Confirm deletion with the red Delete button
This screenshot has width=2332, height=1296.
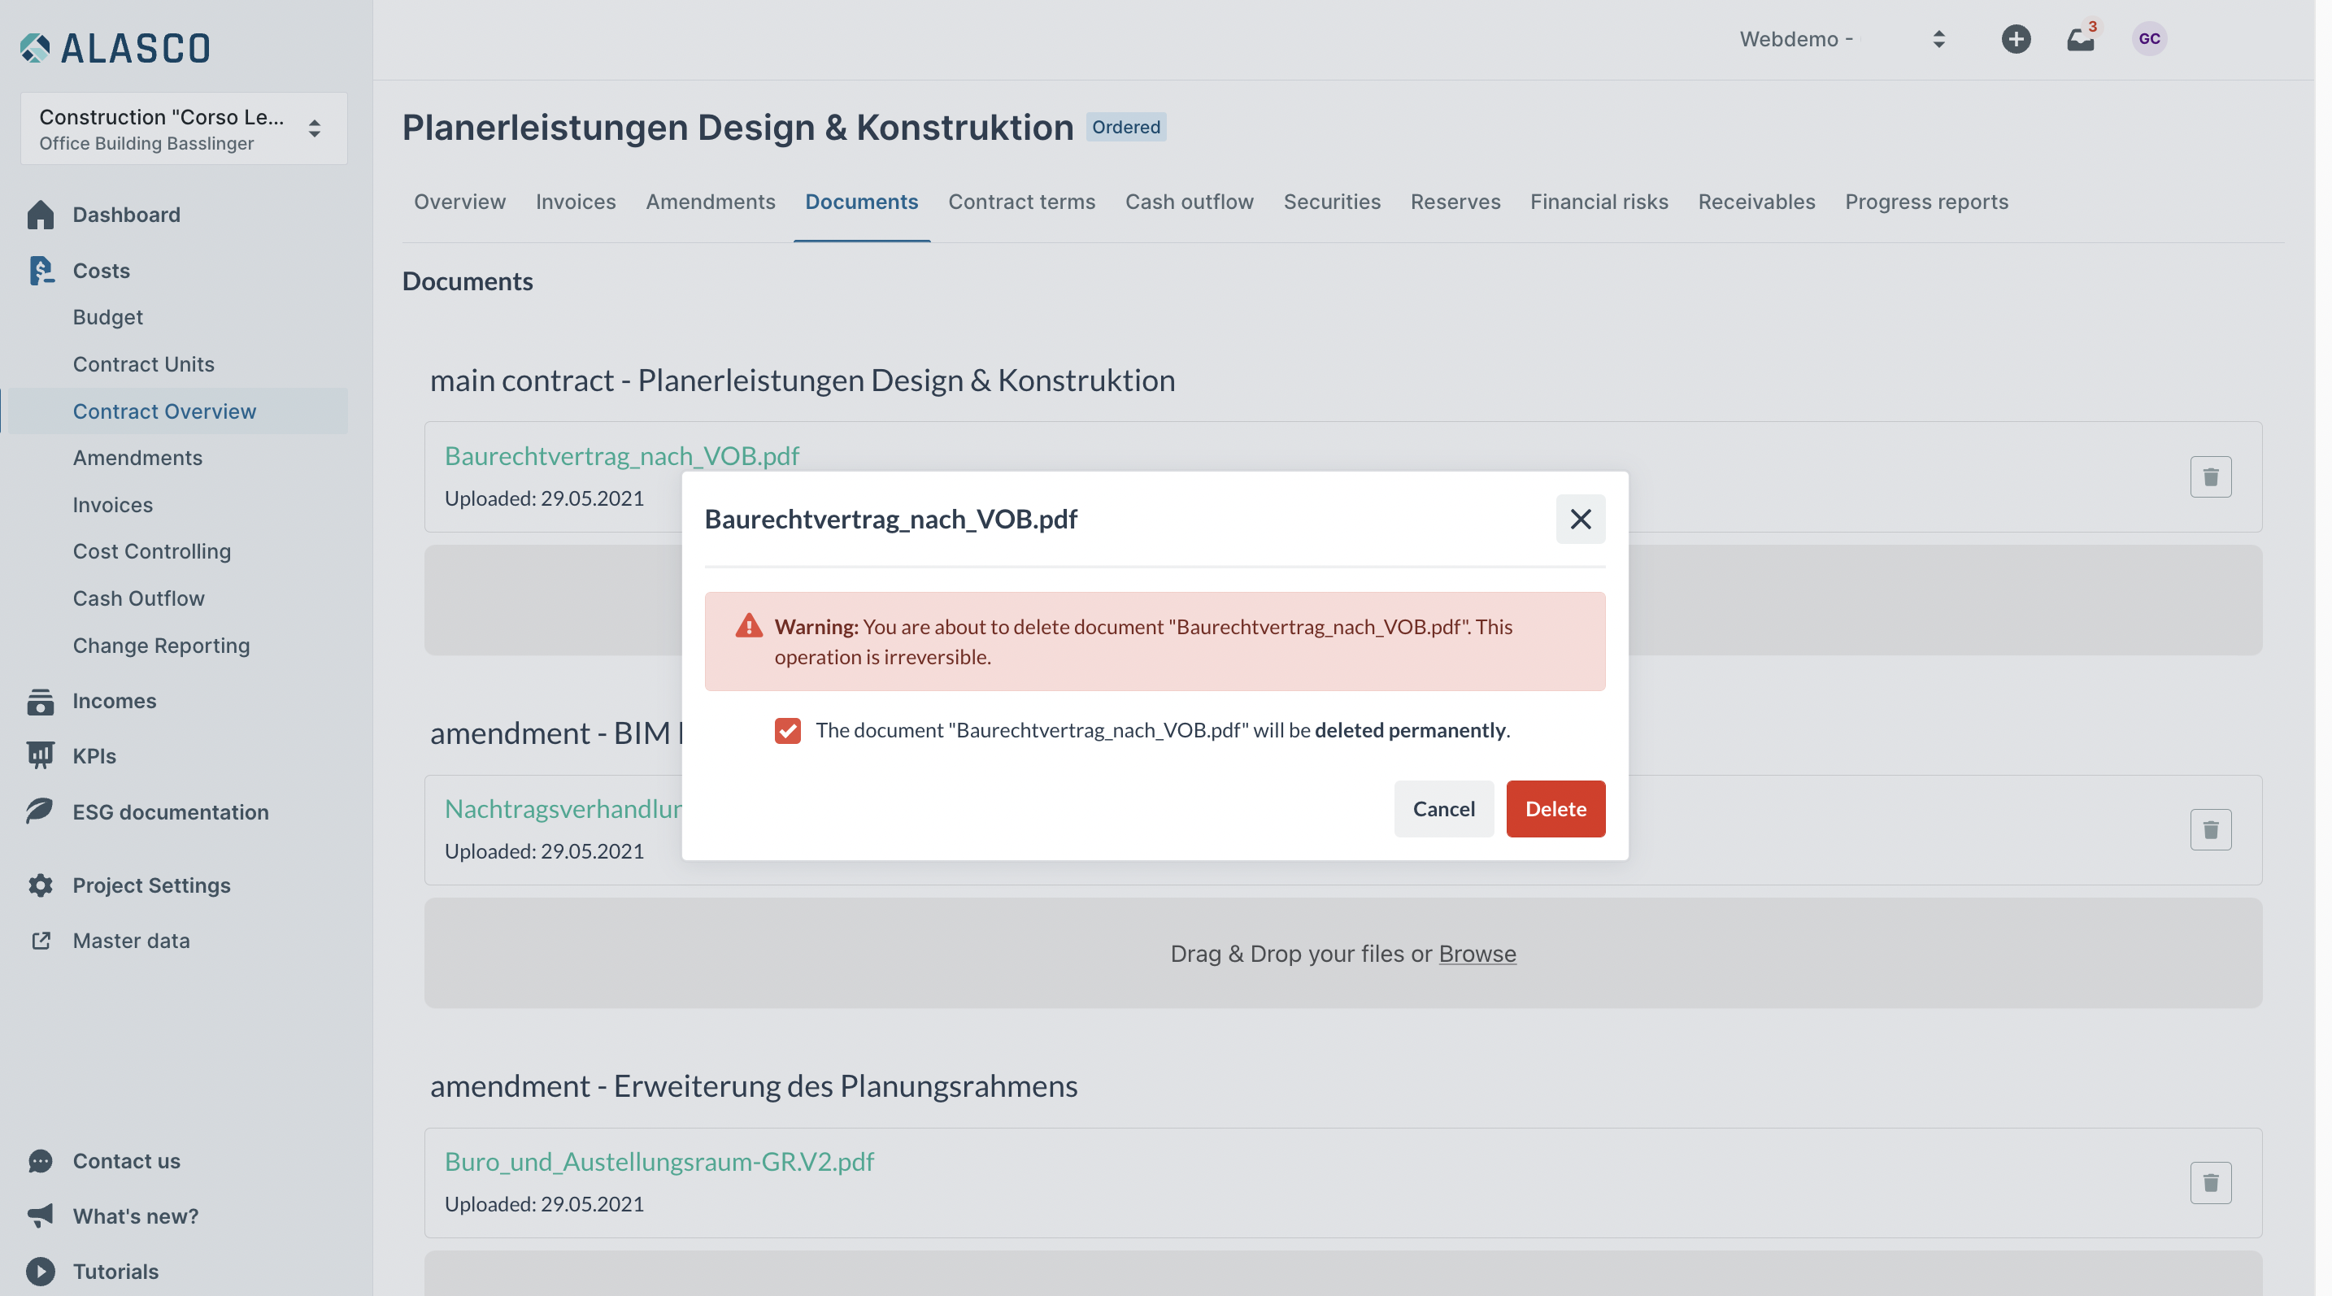pyautogui.click(x=1555, y=809)
